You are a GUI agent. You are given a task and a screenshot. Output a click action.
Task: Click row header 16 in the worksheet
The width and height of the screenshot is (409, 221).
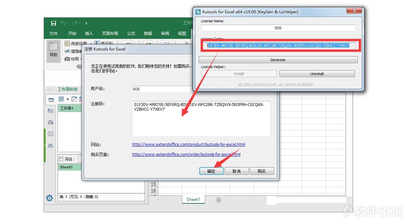[x=153, y=191]
